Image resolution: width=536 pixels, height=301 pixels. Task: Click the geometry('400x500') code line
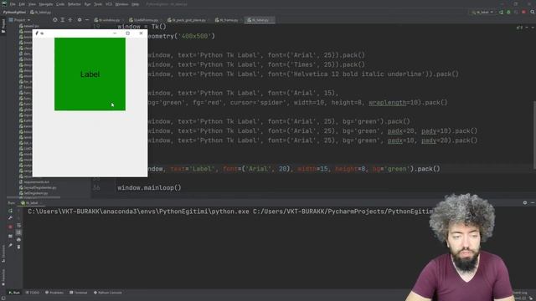pyautogui.click(x=182, y=36)
